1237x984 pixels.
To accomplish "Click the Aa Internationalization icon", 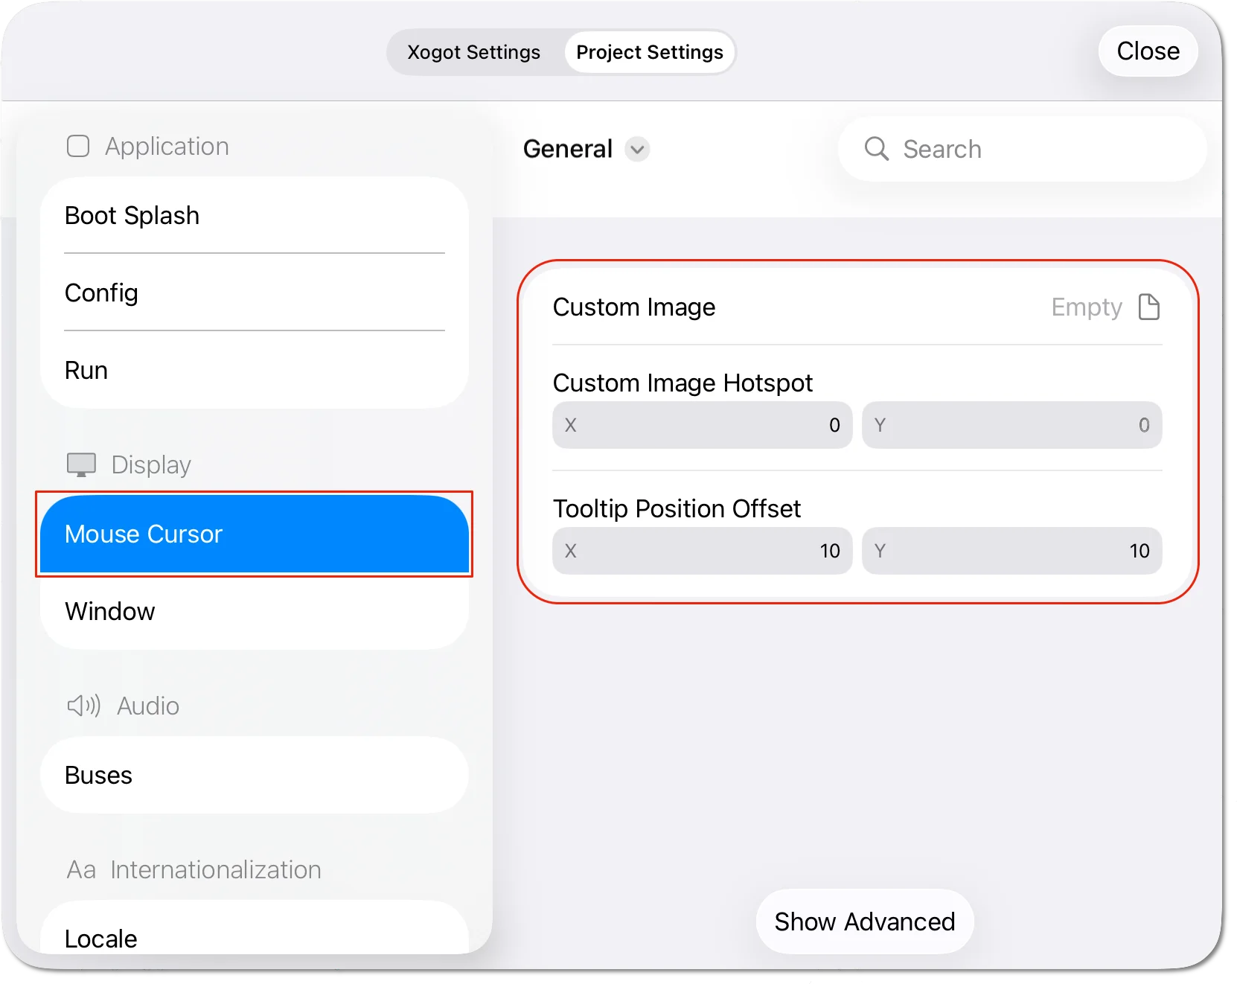I will tap(81, 869).
